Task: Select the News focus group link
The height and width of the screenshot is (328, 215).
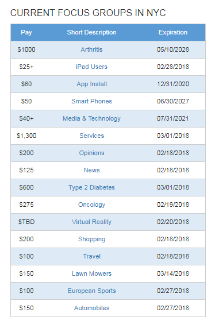Action: [91, 170]
